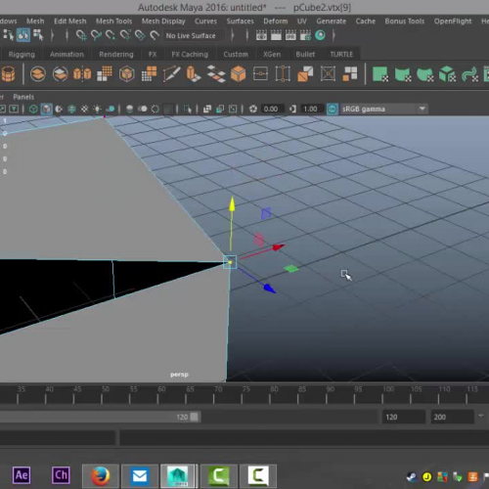Collapse the selection mode section divider

click(x=52, y=35)
